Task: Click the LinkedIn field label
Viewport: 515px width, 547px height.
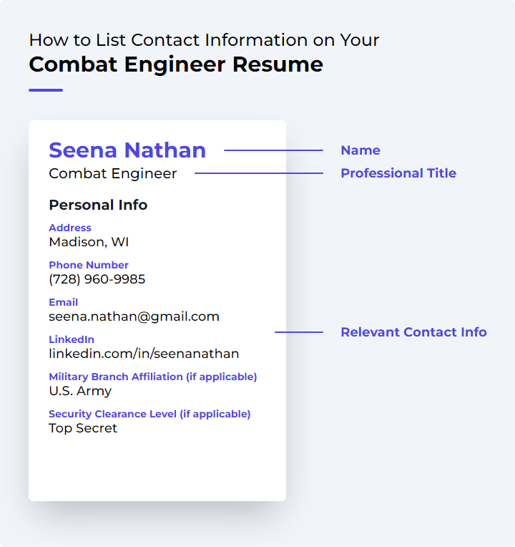Action: (71, 339)
